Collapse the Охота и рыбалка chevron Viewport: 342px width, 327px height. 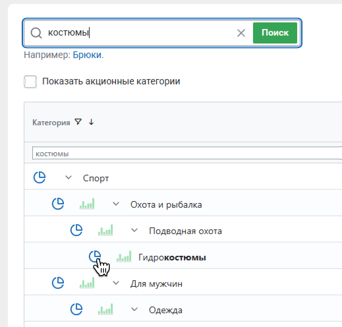(116, 204)
